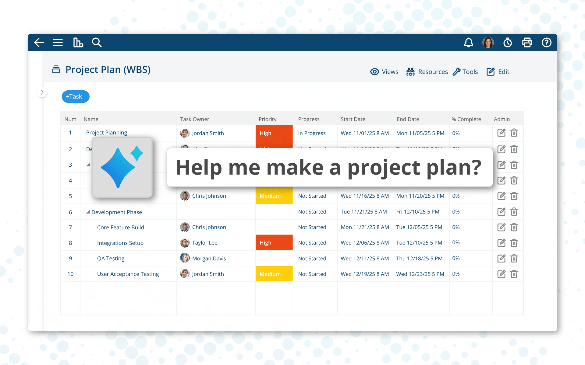This screenshot has width=585, height=365.
Task: Edit task number 5
Action: coord(502,196)
